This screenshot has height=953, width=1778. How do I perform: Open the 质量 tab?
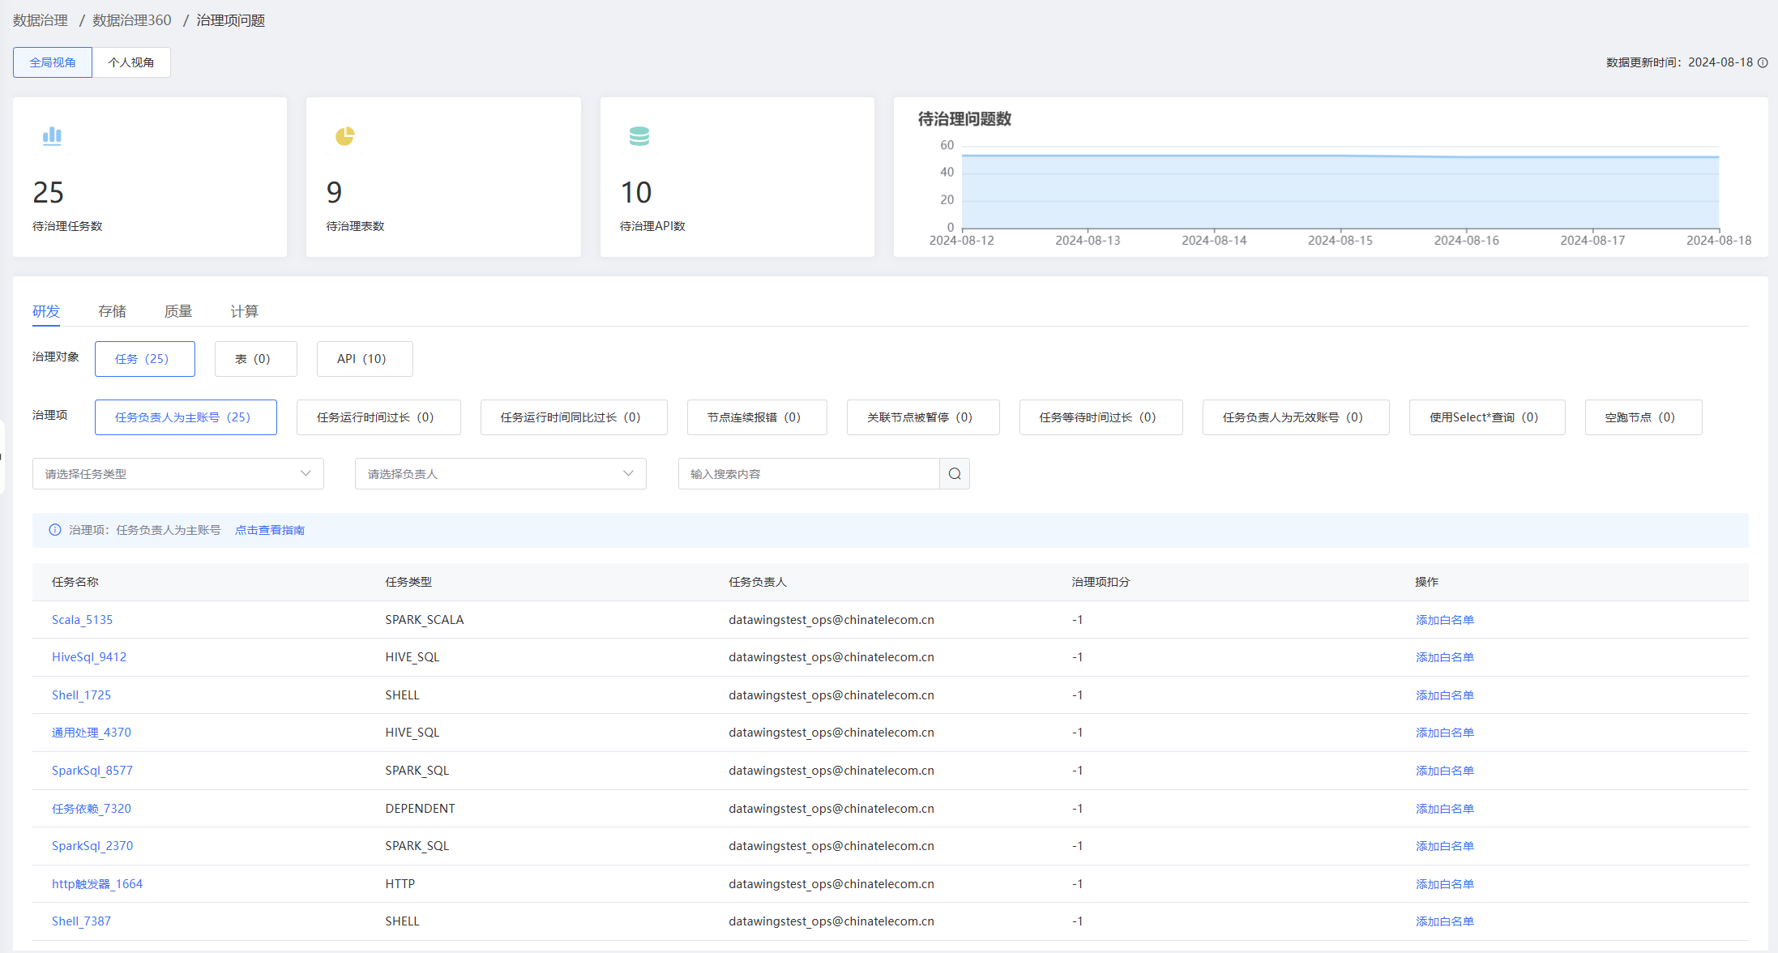(x=178, y=311)
